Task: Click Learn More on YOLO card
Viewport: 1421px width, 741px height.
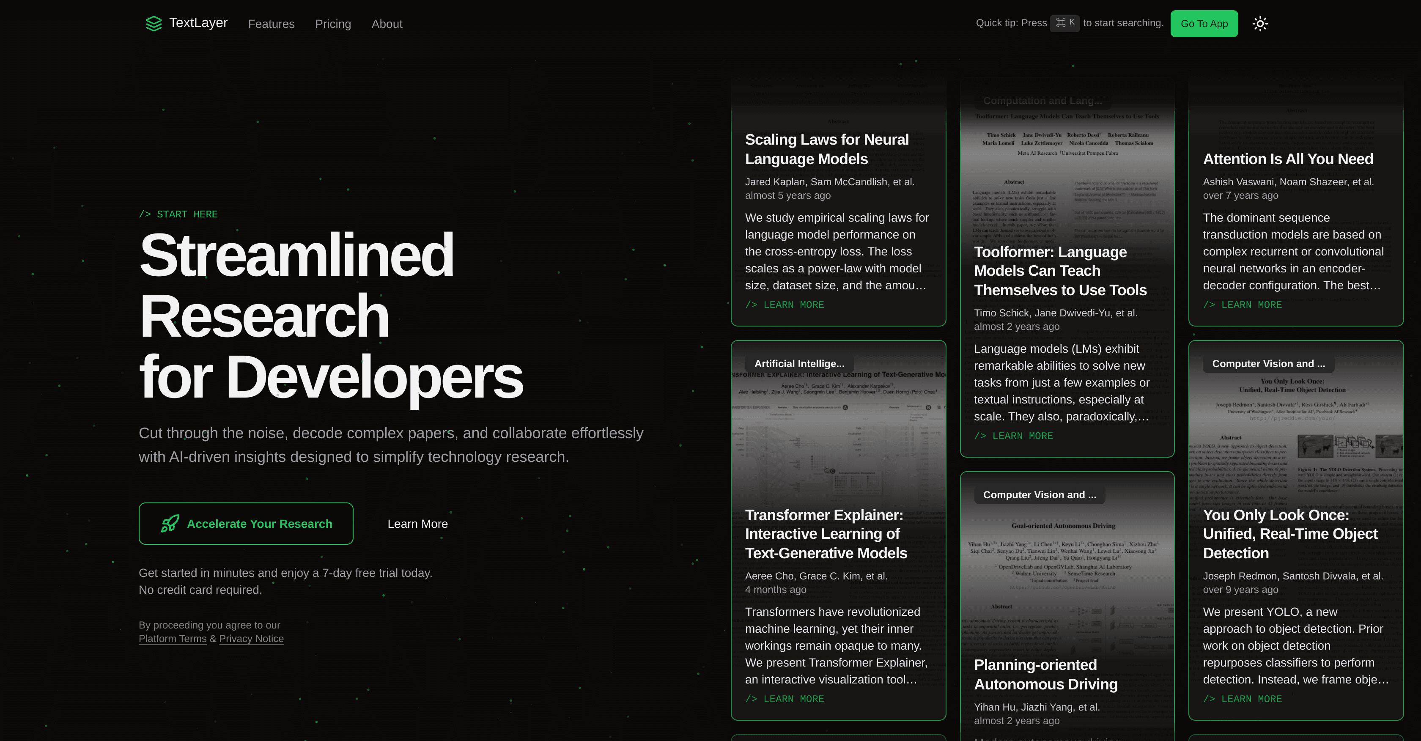Action: [x=1242, y=699]
